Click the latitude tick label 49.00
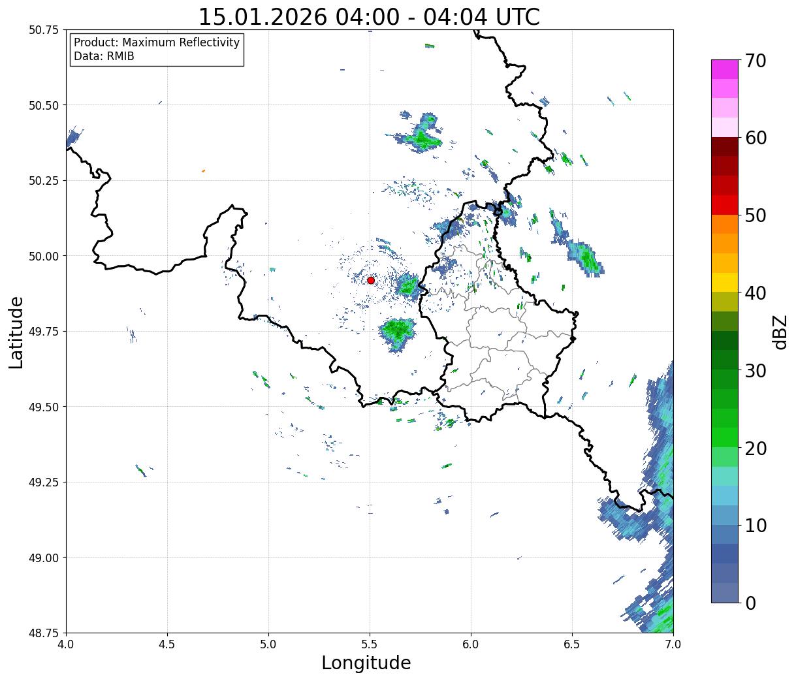 [x=44, y=558]
